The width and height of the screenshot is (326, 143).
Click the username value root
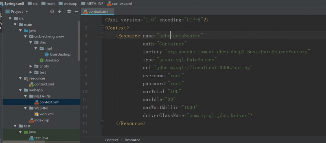coord(176,76)
